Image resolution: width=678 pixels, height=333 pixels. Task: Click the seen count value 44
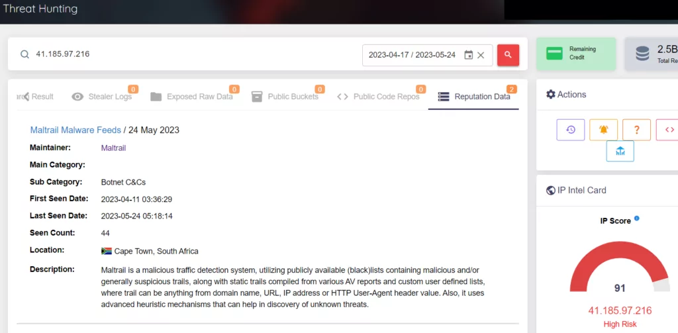[105, 233]
